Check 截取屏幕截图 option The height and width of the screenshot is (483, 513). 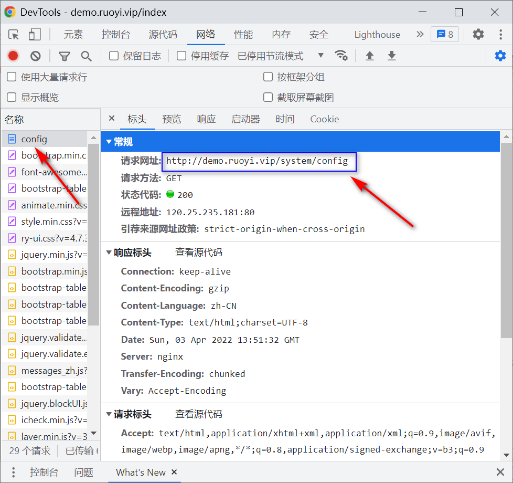point(268,97)
